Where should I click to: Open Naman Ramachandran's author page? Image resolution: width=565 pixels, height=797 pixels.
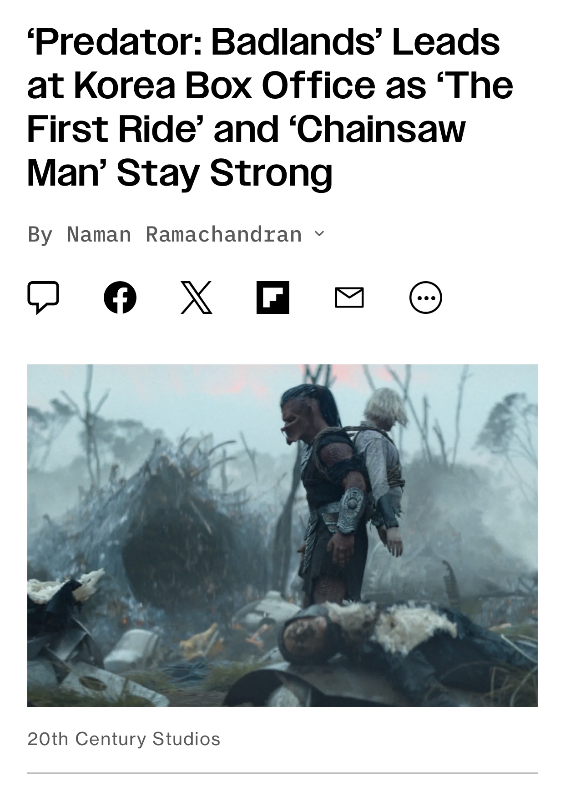point(184,235)
